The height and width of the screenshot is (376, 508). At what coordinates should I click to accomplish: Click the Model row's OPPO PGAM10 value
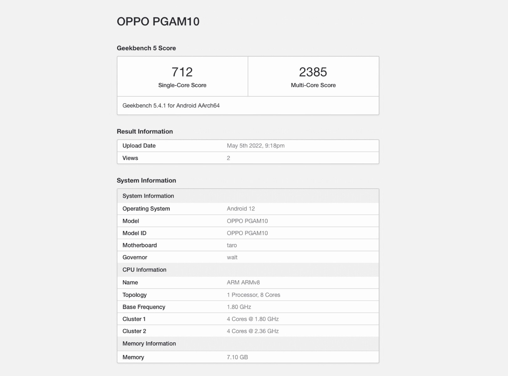tap(247, 221)
